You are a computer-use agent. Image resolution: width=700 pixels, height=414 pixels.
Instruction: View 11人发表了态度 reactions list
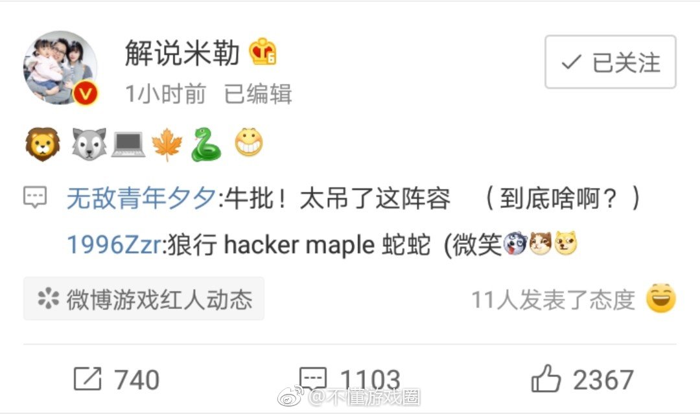pos(553,299)
